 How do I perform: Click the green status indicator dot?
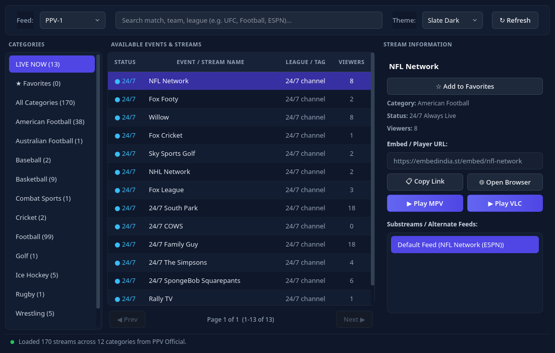point(13,342)
